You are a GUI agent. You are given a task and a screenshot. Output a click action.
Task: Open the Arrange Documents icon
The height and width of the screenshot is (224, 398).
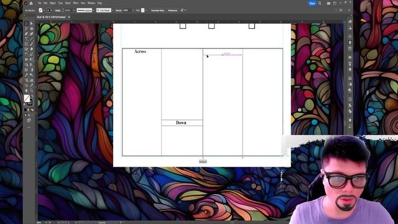(329, 3)
